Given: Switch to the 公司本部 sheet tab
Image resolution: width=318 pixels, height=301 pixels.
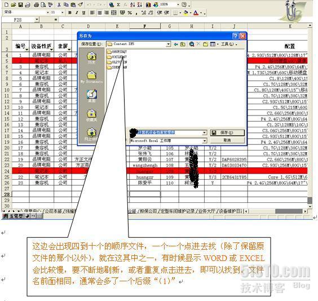Looking at the screenshot, I should pyautogui.click(x=53, y=211).
